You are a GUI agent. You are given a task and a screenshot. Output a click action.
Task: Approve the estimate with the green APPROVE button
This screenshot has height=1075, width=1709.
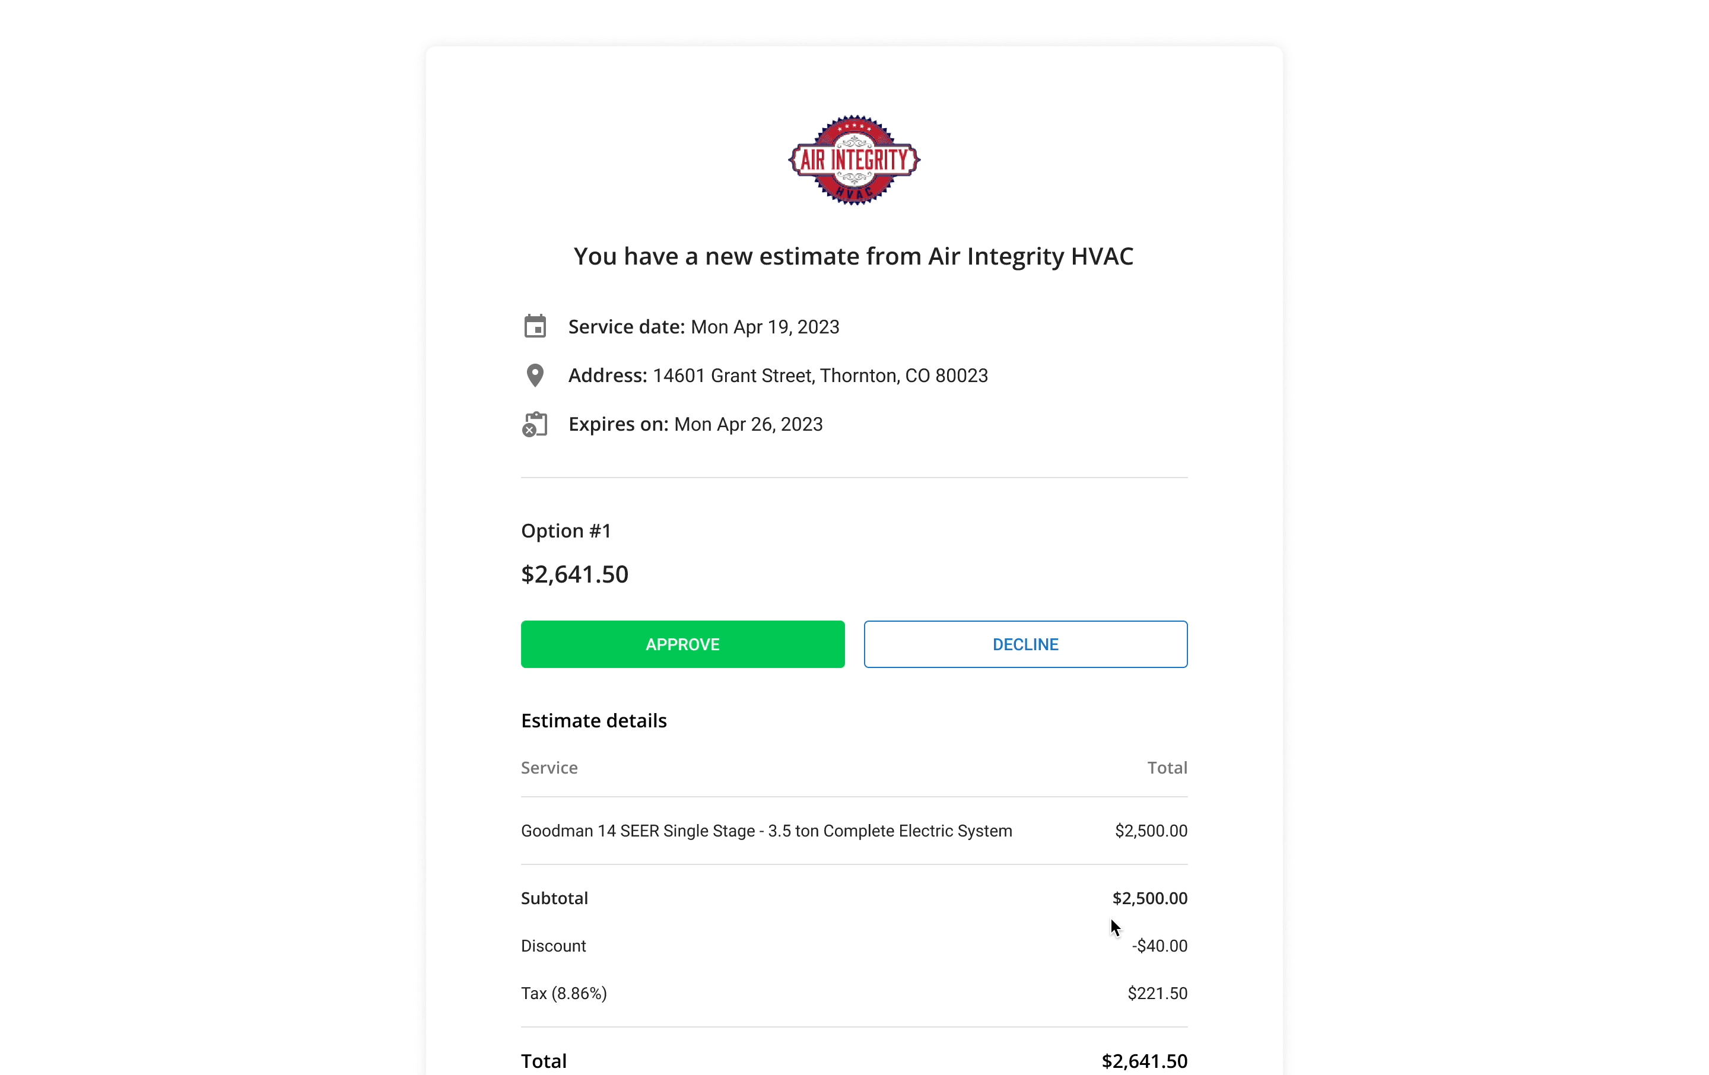pos(682,644)
